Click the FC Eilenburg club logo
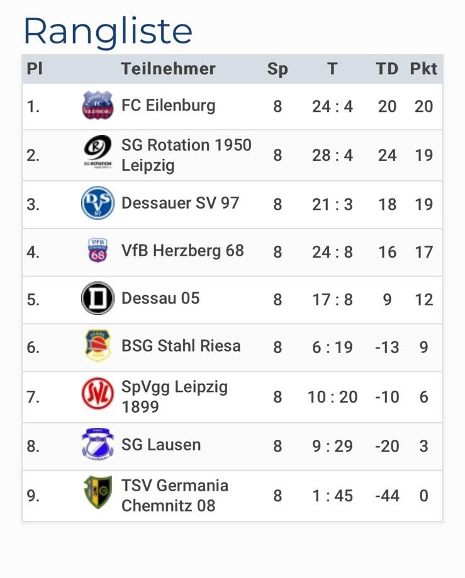This screenshot has height=578, width=465. pos(98,106)
